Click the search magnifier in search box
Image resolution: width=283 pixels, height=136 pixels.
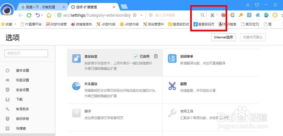203,15
